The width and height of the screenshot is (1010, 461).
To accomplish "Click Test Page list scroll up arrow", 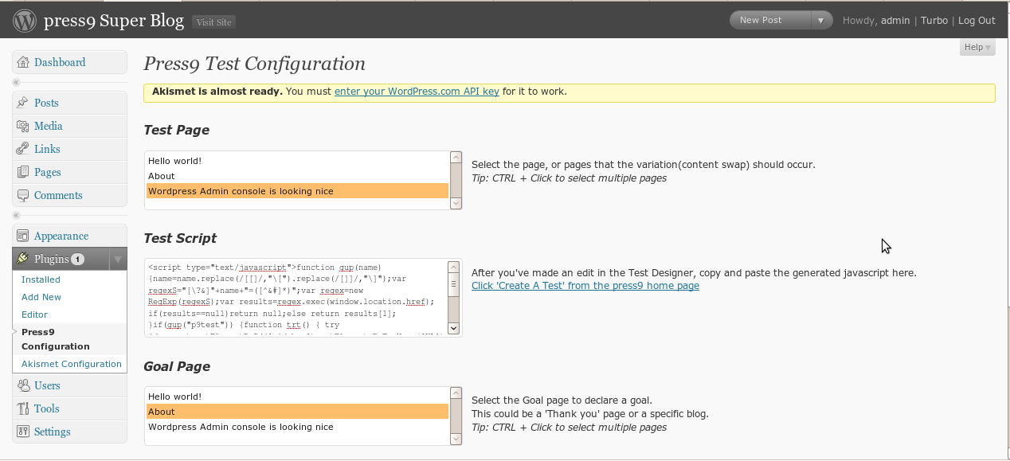I will pos(456,158).
